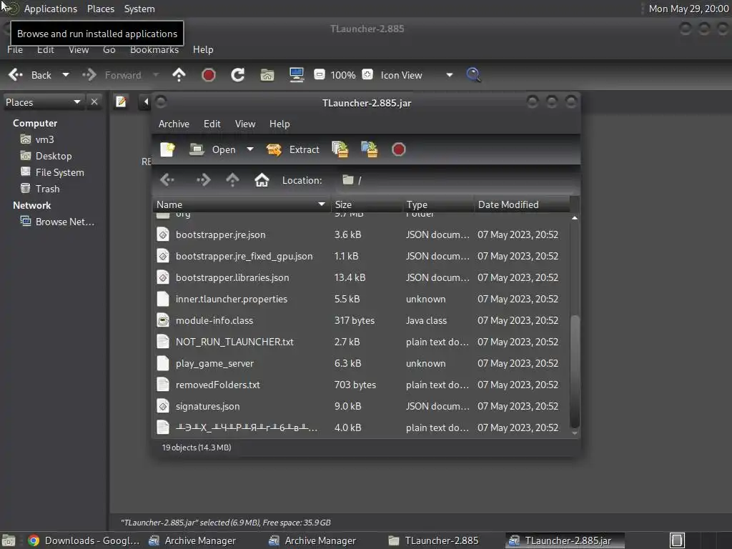
Task: Switch to TLauncher-2.885 folder taskbar item
Action: point(434,540)
